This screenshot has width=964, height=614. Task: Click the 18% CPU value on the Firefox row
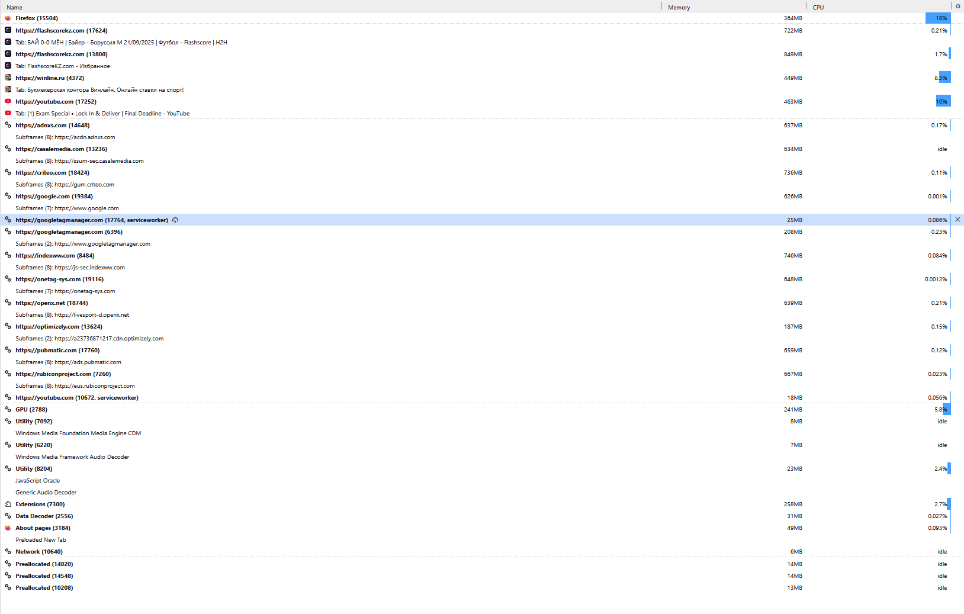pos(941,18)
